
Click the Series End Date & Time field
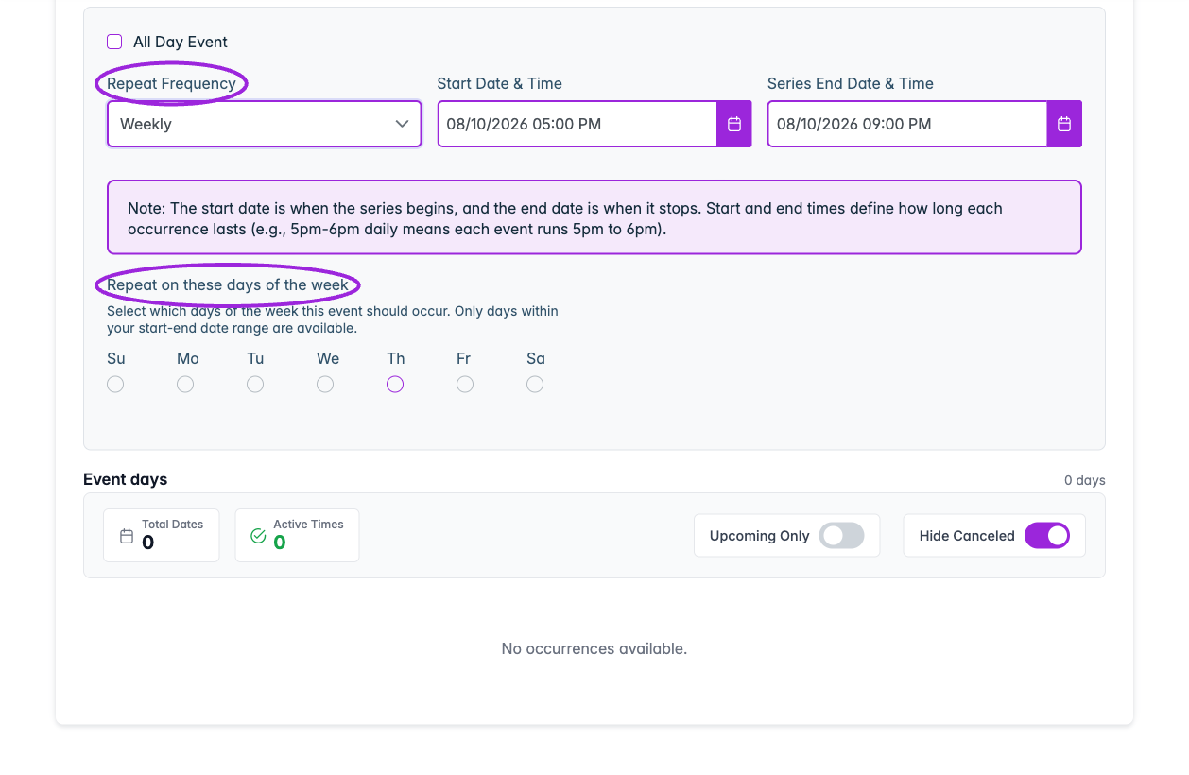coord(907,124)
